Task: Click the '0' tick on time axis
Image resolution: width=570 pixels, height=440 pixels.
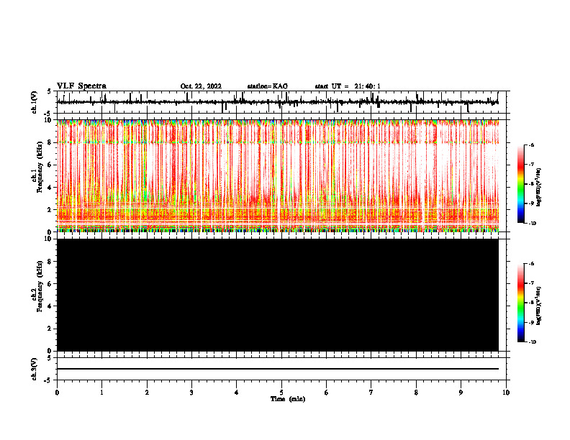Action: click(57, 393)
